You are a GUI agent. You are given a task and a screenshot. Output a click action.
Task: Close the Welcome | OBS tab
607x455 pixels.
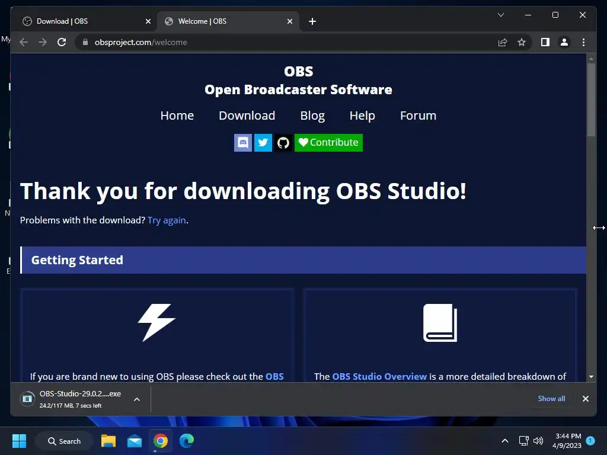tap(289, 21)
